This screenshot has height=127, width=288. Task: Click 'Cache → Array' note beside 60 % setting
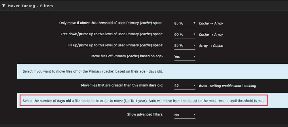[x=211, y=34]
